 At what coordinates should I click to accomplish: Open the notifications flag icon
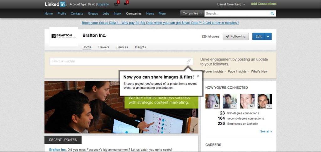[125, 4]
